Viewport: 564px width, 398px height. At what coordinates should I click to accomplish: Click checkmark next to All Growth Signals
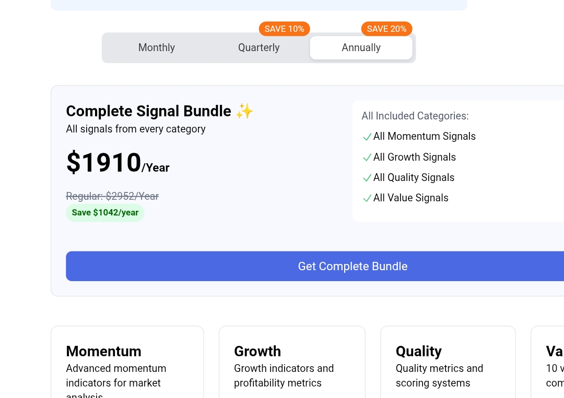pos(367,158)
